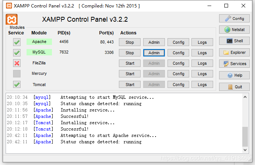Click the large XAMPP logo icon
255x165 pixels.
[12, 19]
